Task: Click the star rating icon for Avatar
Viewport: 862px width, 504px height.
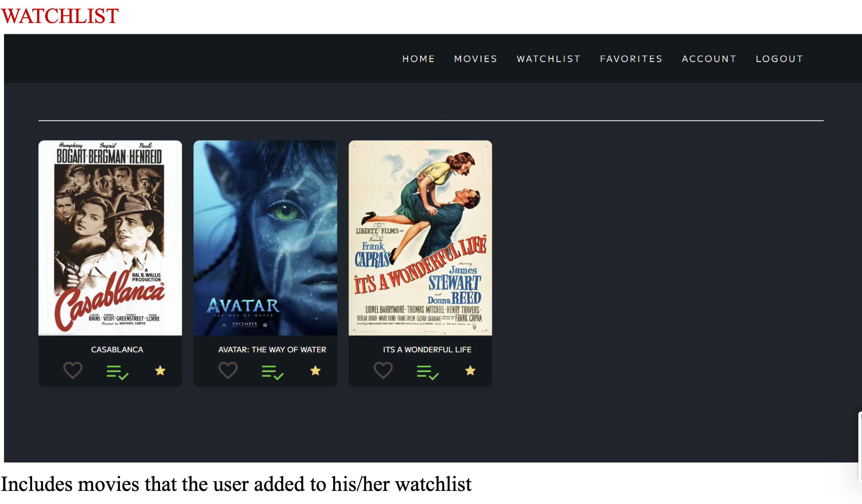Action: tap(315, 370)
